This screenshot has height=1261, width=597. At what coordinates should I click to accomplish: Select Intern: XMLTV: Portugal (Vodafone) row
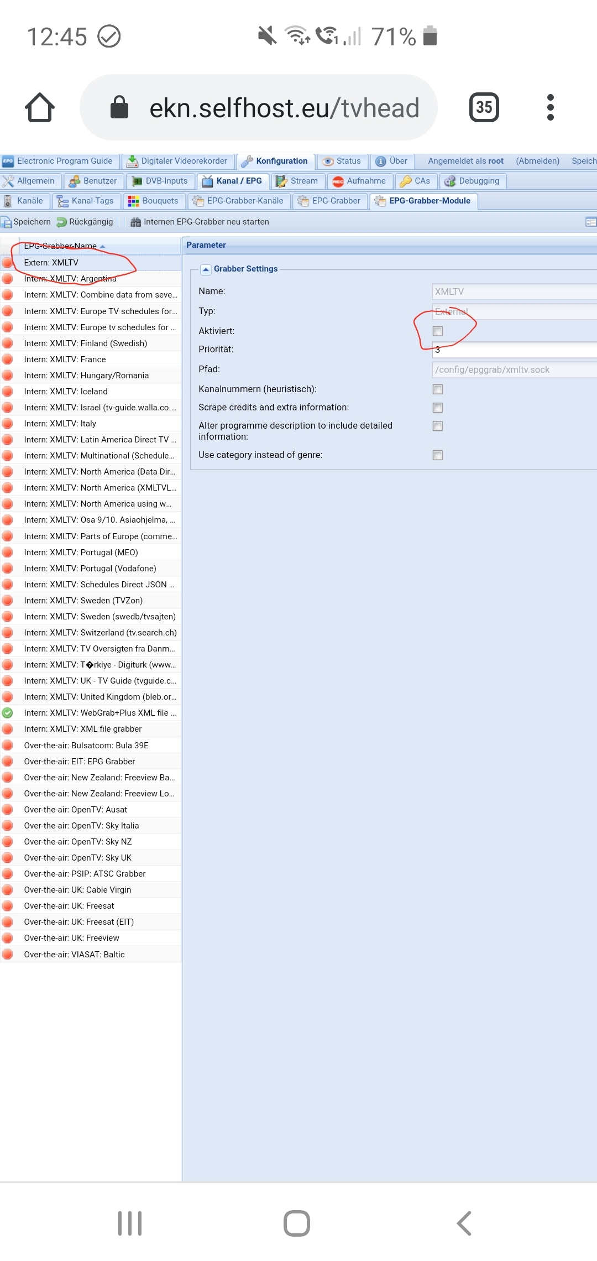(x=91, y=569)
